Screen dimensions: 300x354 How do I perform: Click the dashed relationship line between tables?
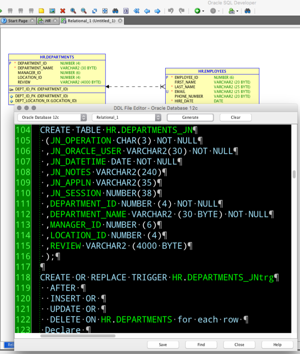136,87
